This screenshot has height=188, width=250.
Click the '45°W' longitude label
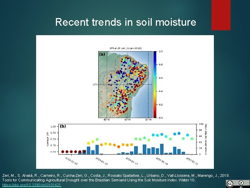pos(107,119)
